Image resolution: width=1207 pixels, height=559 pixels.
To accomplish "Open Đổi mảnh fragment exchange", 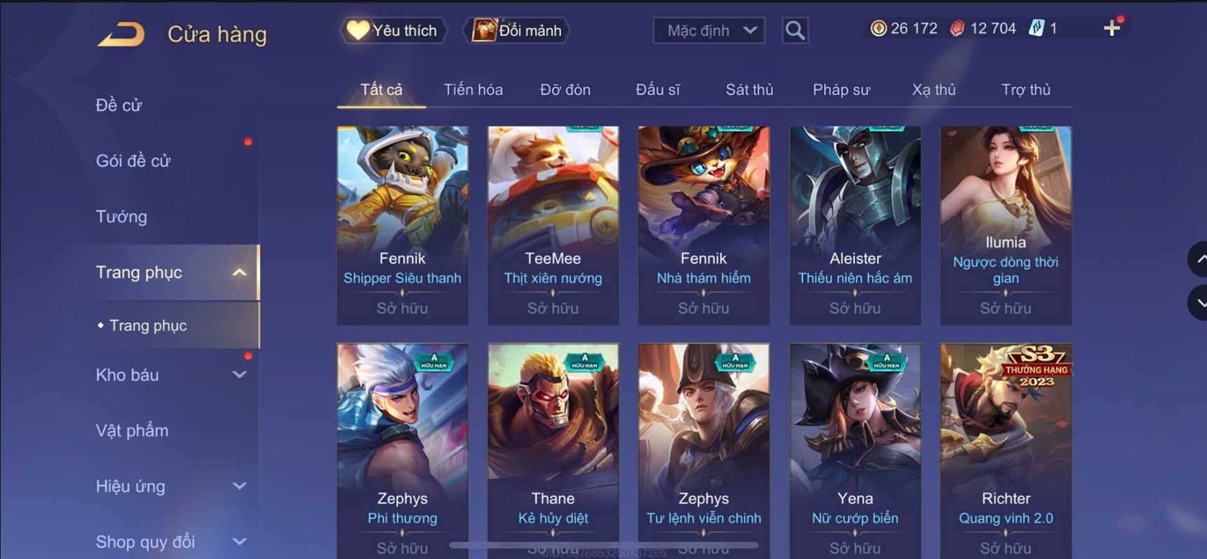I will tap(517, 30).
